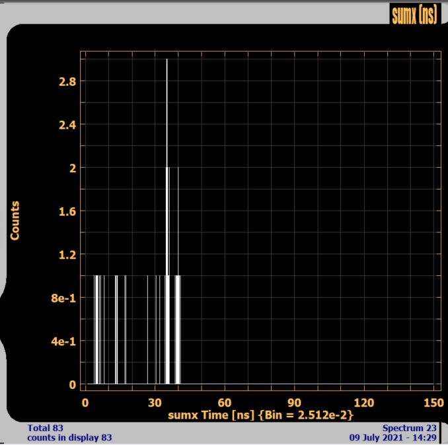Click the 60 tick label on x-axis
The image size is (448, 445).
(224, 402)
